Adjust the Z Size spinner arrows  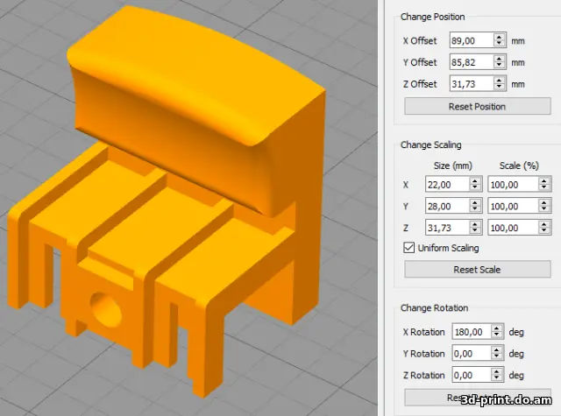pyautogui.click(x=475, y=227)
